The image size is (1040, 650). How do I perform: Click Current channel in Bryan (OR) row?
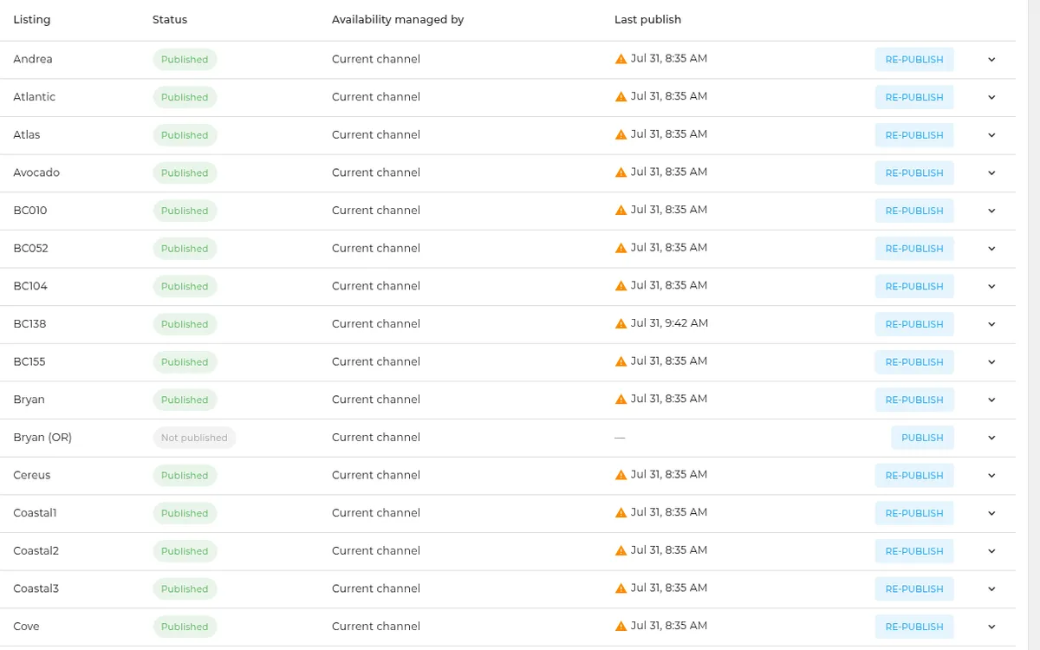click(x=376, y=438)
